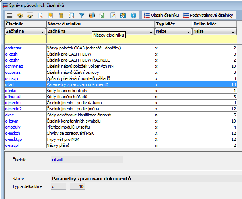Click the green Excel export icon
The height and width of the screenshot is (199, 242).
coord(102,16)
